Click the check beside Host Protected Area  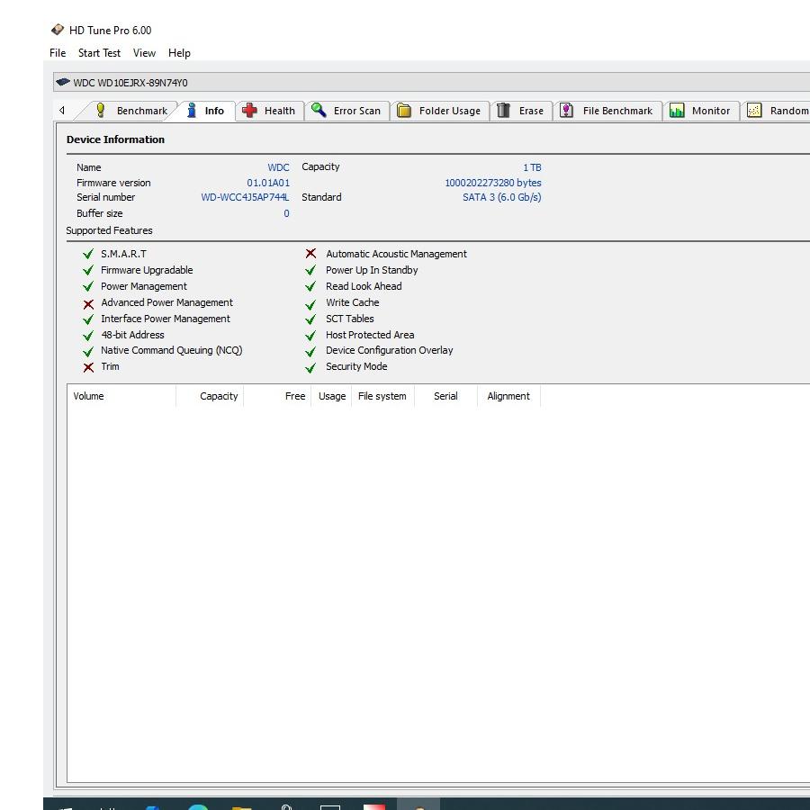pos(310,336)
